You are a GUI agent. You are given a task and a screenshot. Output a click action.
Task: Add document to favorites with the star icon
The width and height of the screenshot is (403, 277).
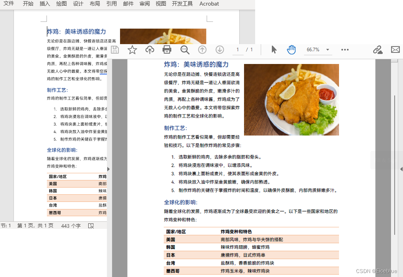click(132, 49)
